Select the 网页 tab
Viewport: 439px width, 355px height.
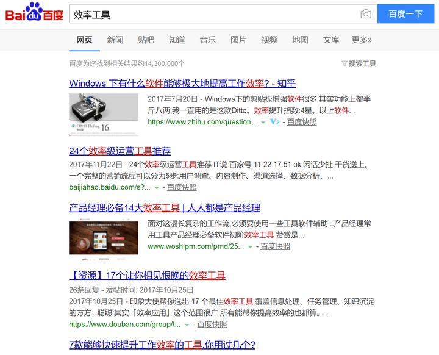[84, 40]
